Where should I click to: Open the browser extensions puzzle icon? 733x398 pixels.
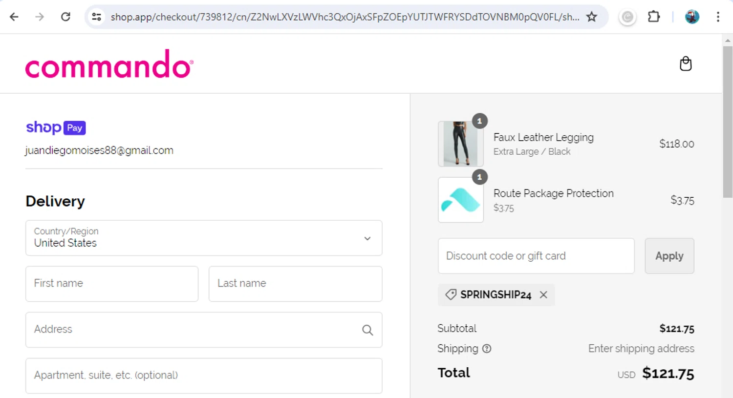point(653,17)
